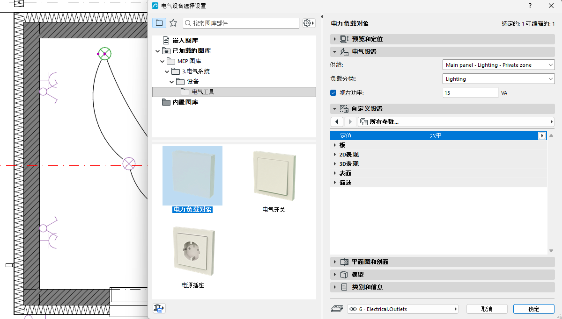The width and height of the screenshot is (562, 319).
Task: Click the layer icon beside the layer selector
Action: click(x=338, y=309)
